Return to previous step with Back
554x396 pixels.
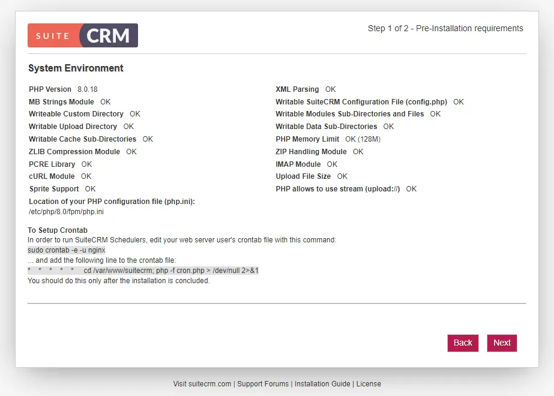[x=463, y=343]
